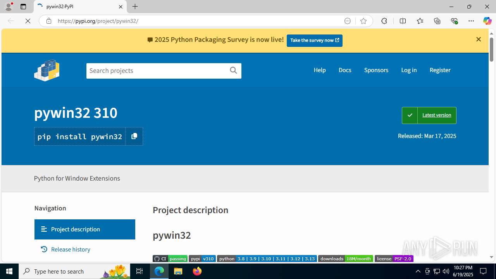Click the browser profile icon
The height and width of the screenshot is (279, 496).
(9, 7)
